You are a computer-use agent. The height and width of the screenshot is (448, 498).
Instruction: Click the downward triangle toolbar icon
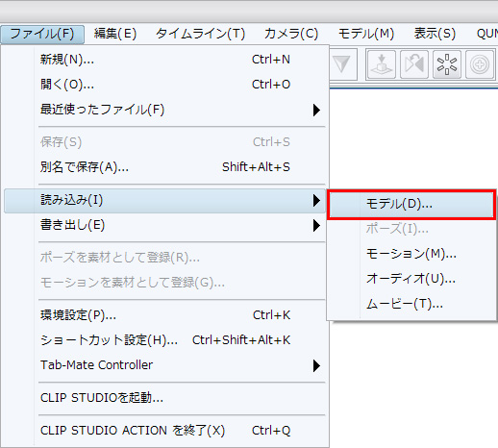point(341,64)
